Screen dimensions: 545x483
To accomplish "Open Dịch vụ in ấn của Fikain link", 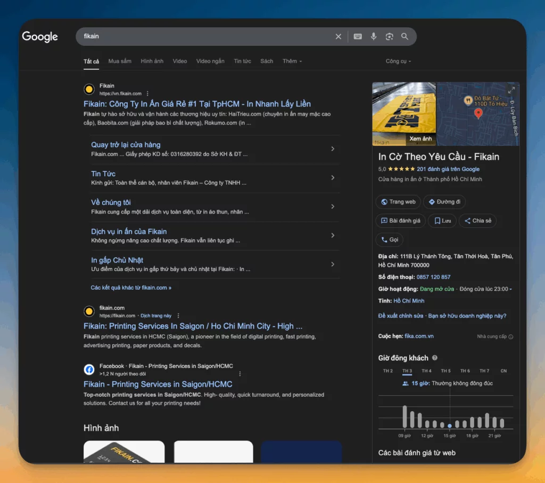I will [129, 232].
